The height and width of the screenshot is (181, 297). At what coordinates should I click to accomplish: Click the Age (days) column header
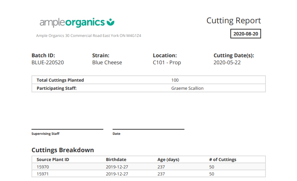pos(168,160)
